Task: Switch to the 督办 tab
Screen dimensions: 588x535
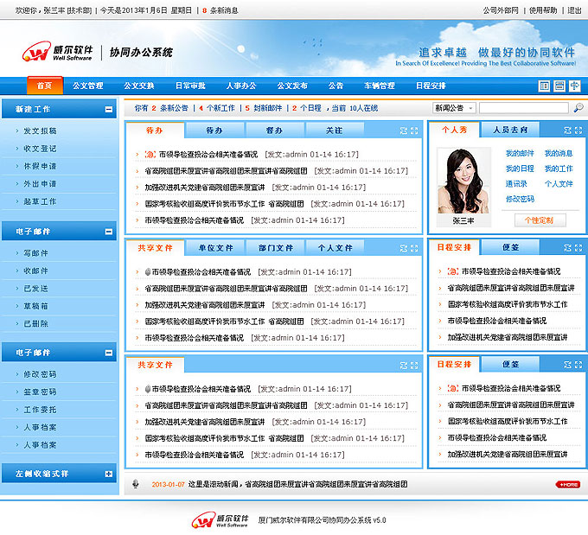Action: point(274,130)
